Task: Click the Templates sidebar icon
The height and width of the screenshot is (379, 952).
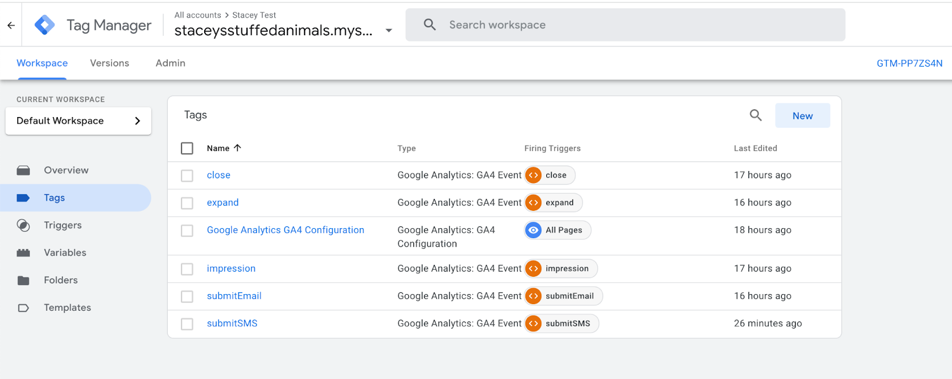Action: [x=23, y=308]
